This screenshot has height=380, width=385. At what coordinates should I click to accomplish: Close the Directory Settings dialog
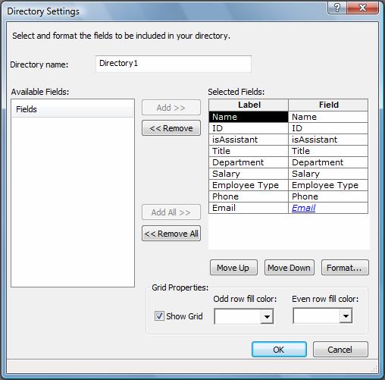[363, 8]
